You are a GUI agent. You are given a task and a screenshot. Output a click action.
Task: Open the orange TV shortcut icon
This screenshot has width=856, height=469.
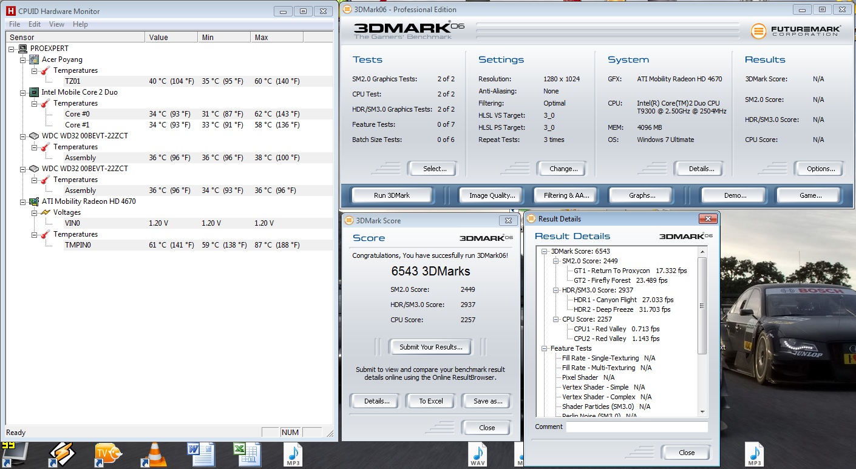click(x=108, y=456)
